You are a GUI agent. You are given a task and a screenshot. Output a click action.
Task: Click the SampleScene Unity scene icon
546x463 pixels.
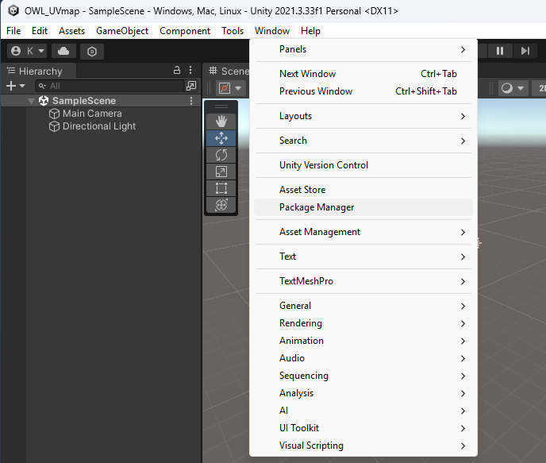[44, 101]
